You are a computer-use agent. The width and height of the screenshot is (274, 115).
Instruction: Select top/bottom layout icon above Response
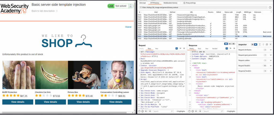pyautogui.click(x=230, y=44)
